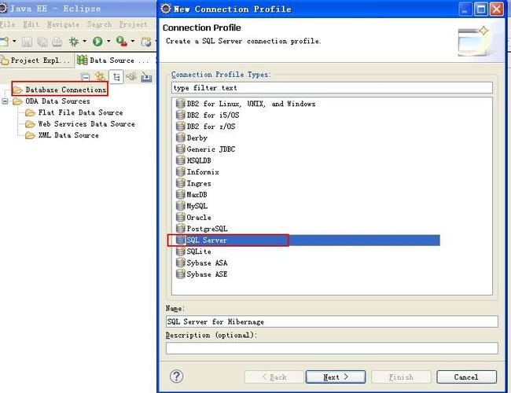
Task: Select PostgreSQL profile type
Action: tap(201, 229)
